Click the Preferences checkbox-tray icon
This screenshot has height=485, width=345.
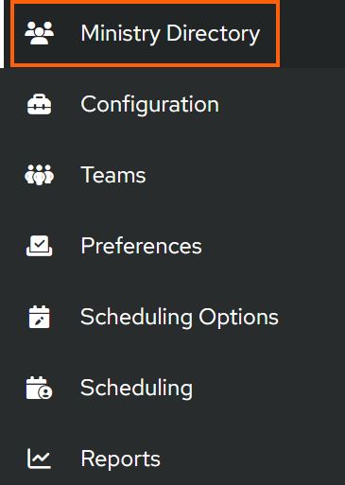coord(39,246)
